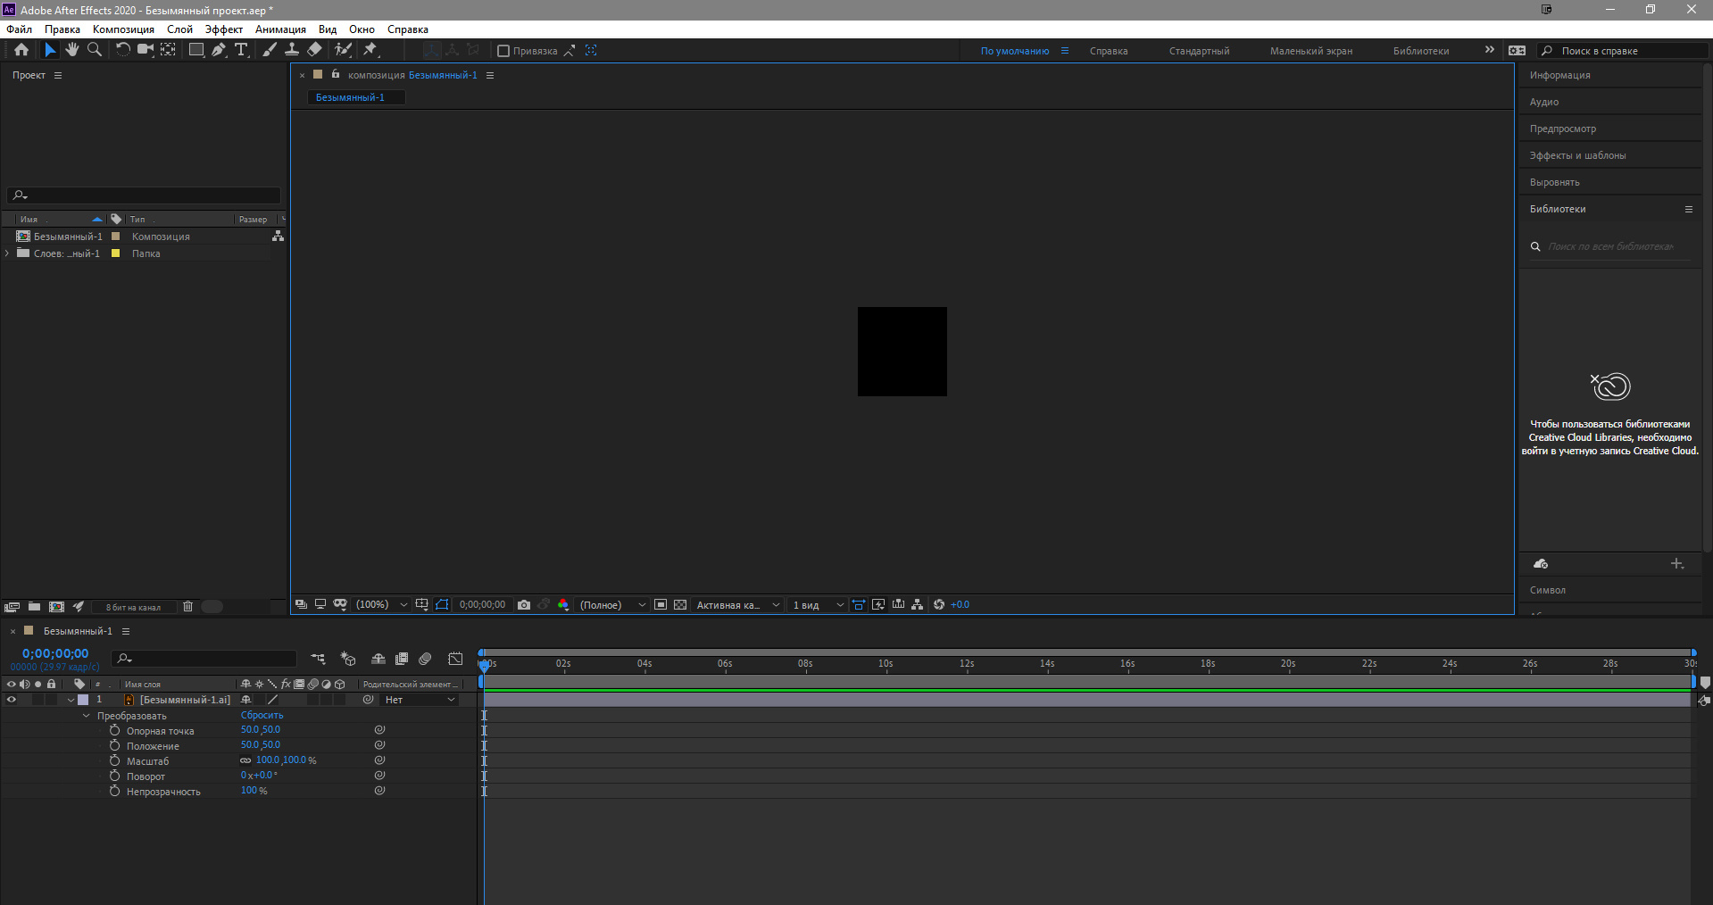Viewport: 1713px width, 905px height.
Task: Click the new folder icon in Project panel
Action: point(34,607)
